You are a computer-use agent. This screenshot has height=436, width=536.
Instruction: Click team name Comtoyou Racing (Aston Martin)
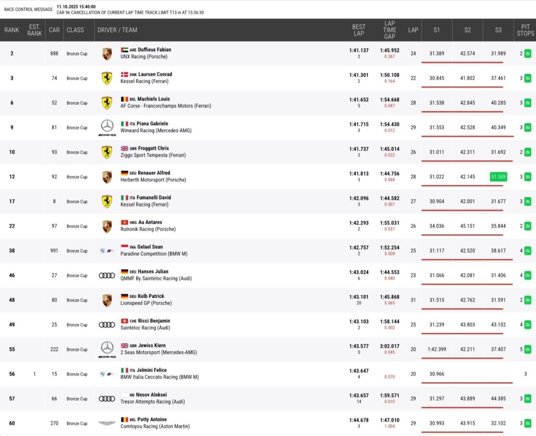(155, 426)
